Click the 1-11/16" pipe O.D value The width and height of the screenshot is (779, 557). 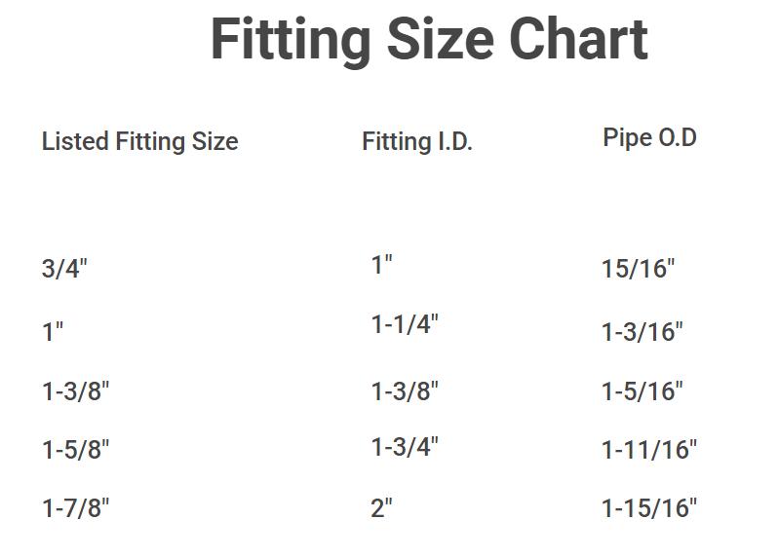(649, 450)
